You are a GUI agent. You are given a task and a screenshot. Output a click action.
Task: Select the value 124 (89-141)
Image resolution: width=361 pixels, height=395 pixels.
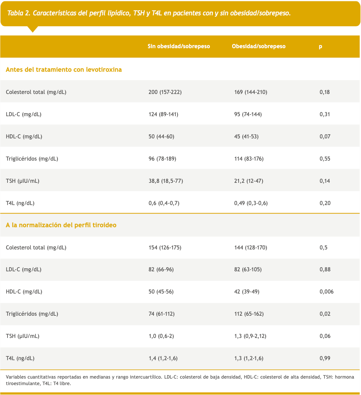coord(163,114)
